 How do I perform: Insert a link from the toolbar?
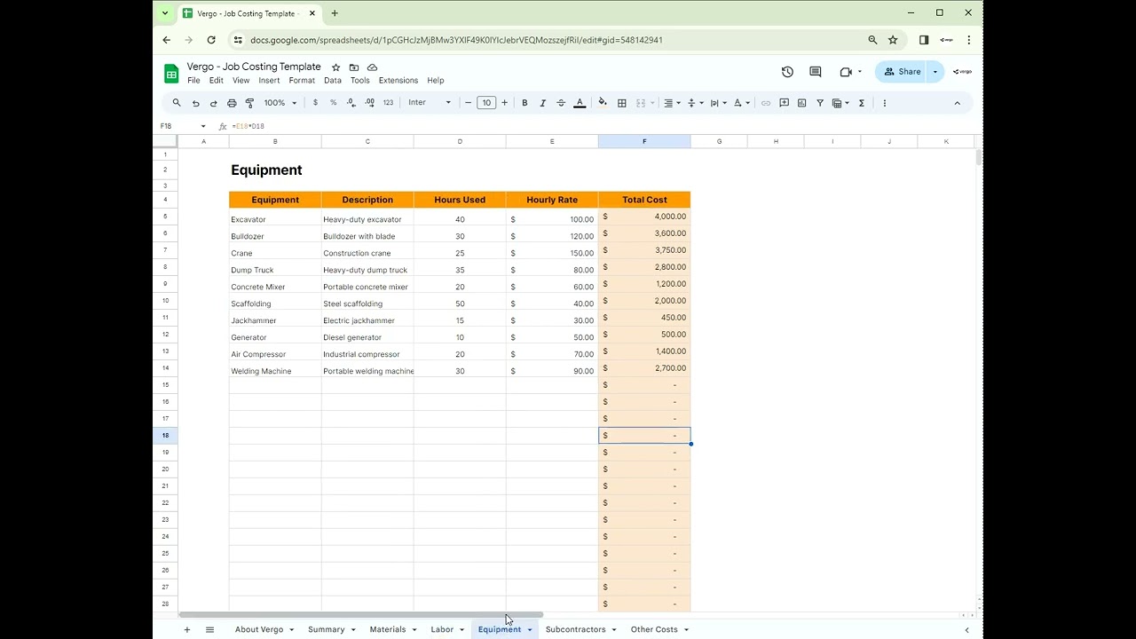coord(766,103)
